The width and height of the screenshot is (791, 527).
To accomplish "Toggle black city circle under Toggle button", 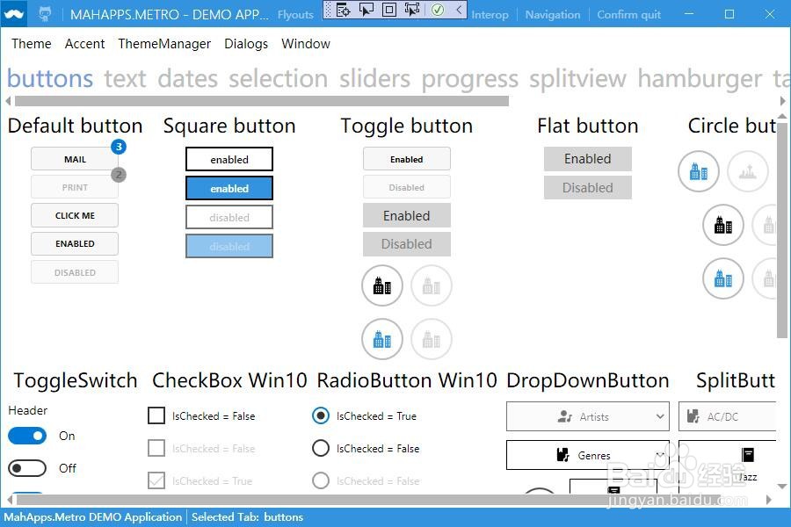I will [382, 285].
